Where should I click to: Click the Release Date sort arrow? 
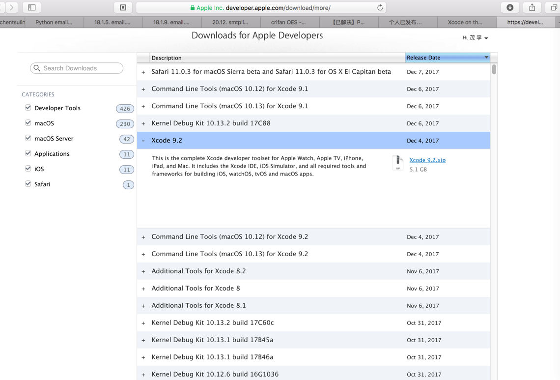(486, 57)
